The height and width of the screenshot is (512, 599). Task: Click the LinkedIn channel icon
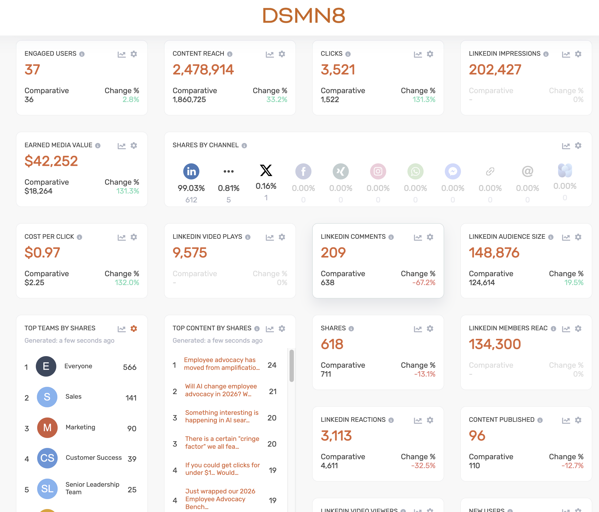(191, 171)
